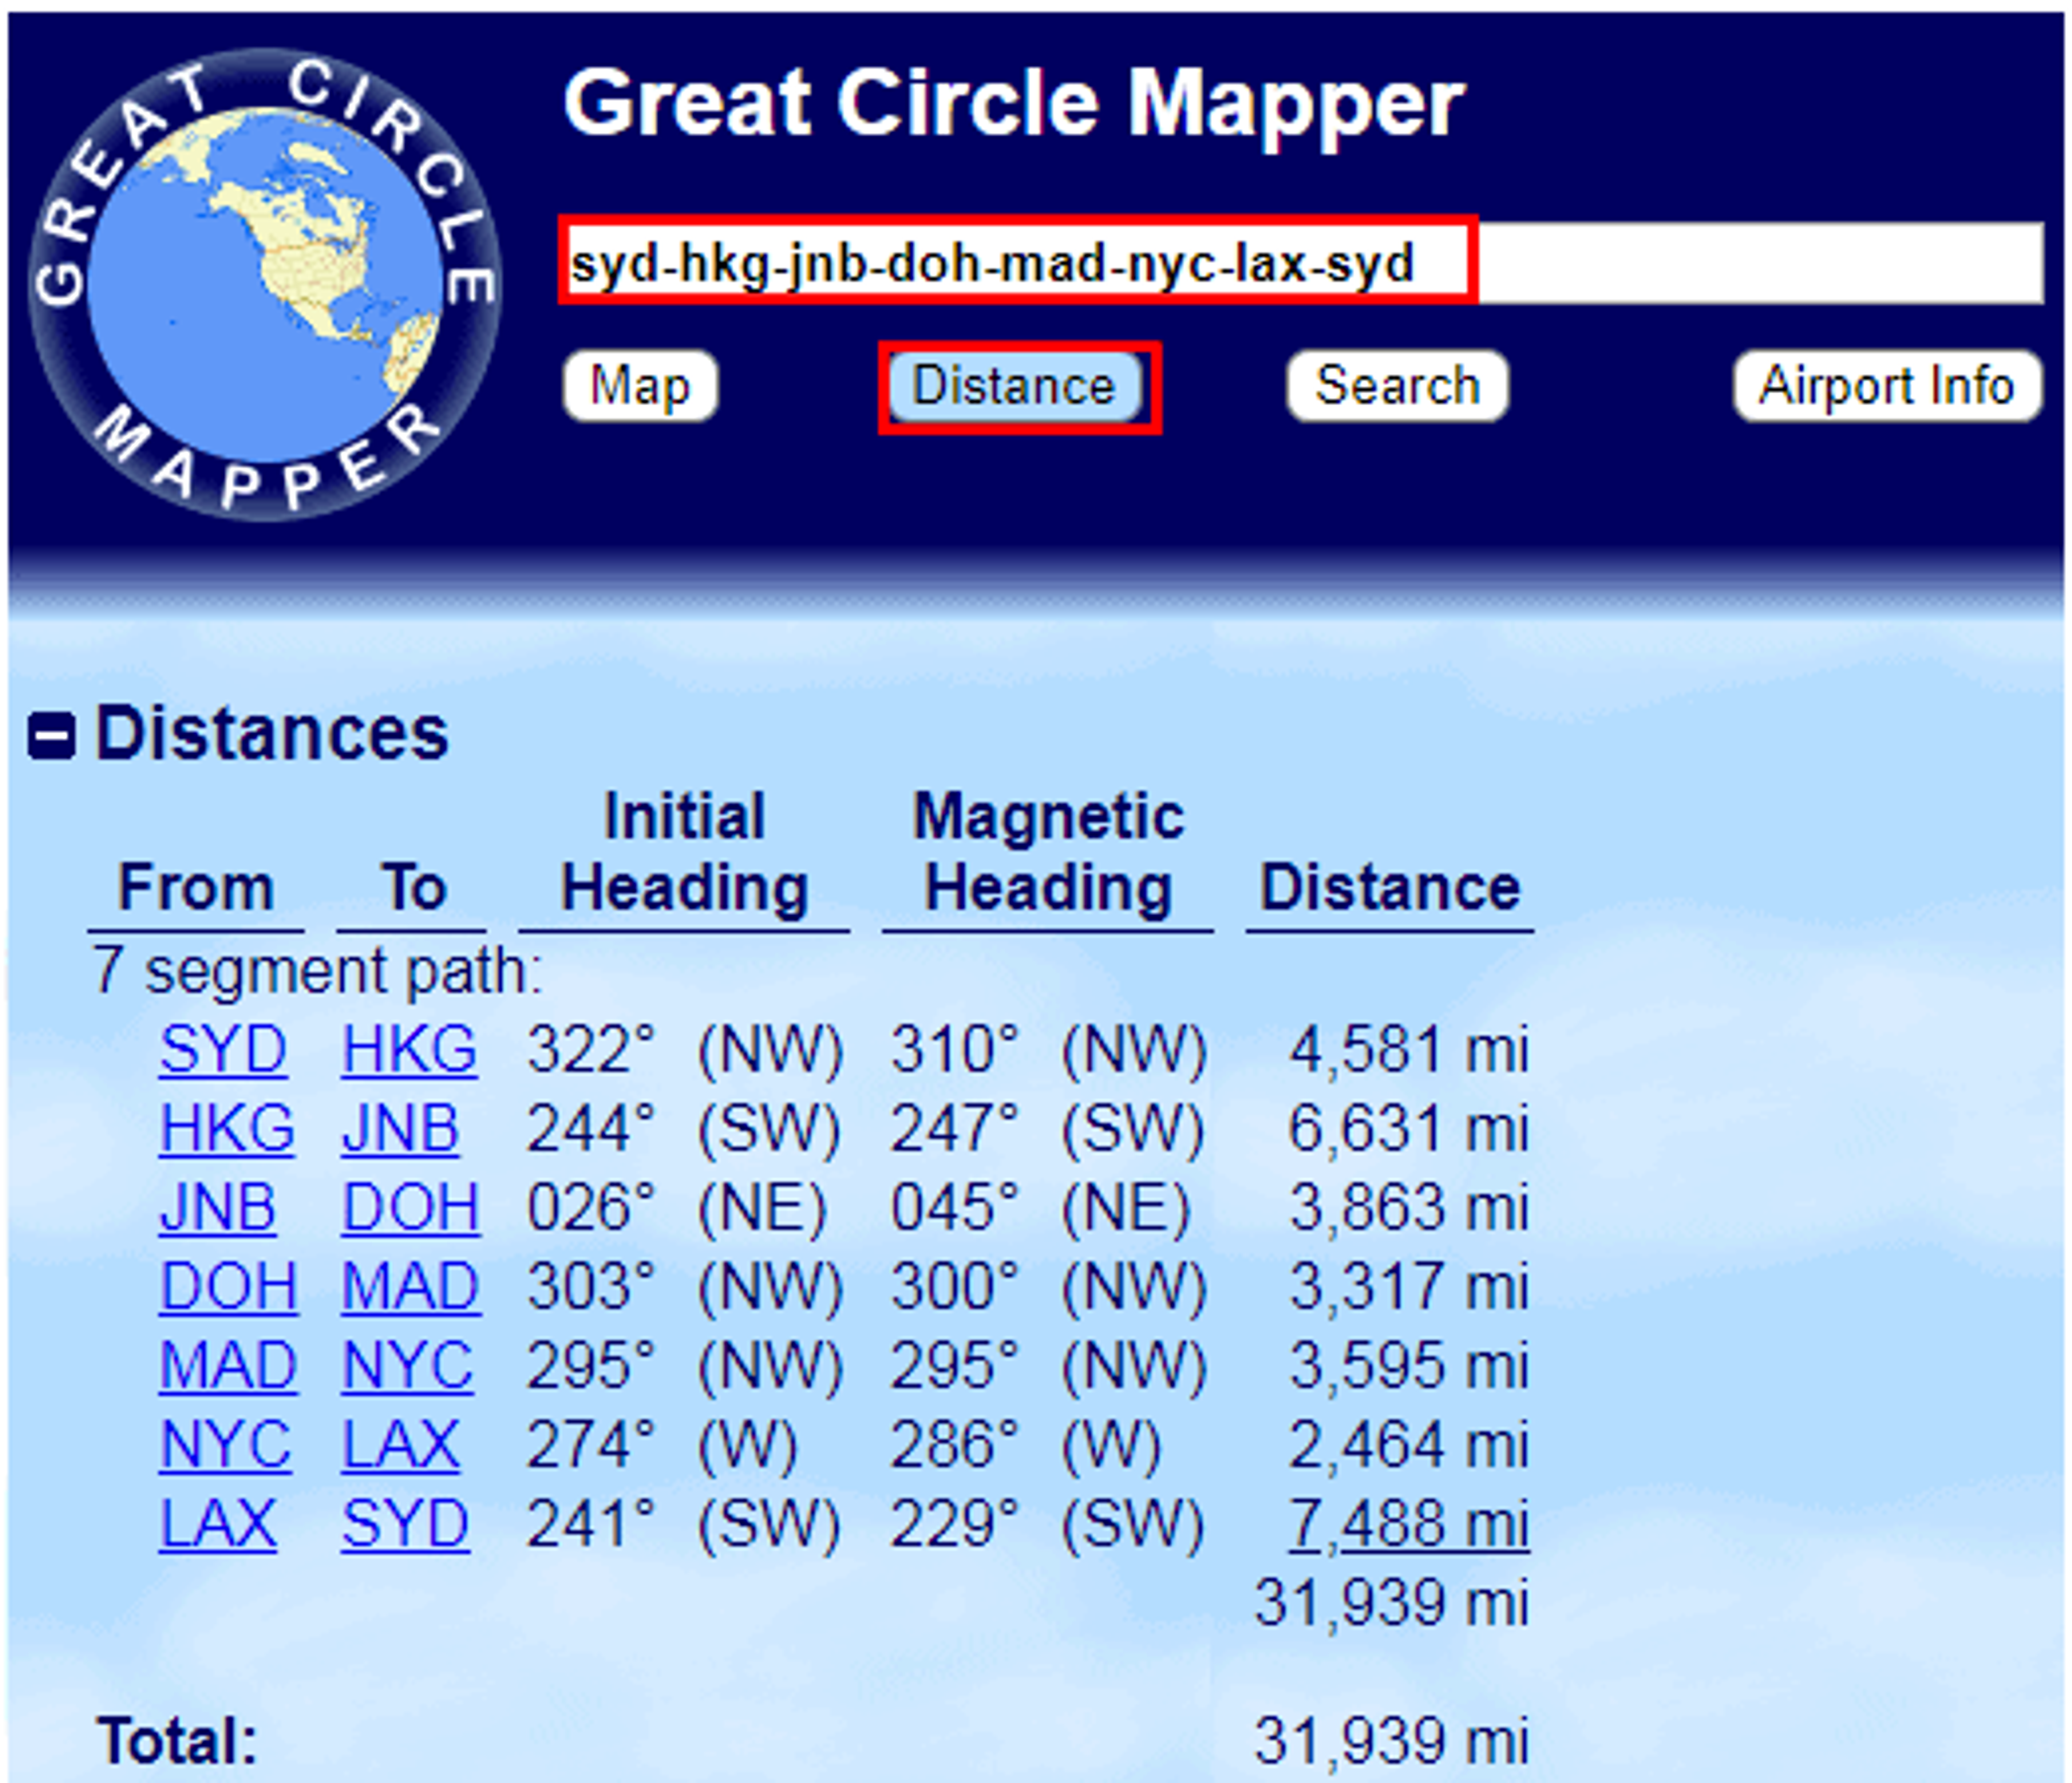Click initial heading 303° (NW) value
The width and height of the screenshot is (2072, 1783).
point(686,1287)
